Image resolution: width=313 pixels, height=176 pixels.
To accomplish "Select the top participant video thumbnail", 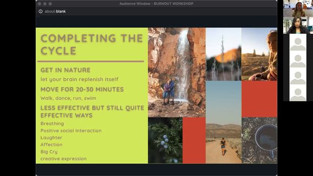I will click(298, 8).
